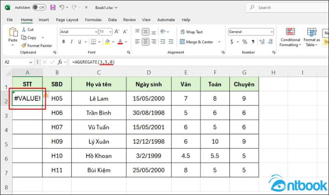Click the Wrap Text button
The width and height of the screenshot is (329, 195).
click(191, 32)
